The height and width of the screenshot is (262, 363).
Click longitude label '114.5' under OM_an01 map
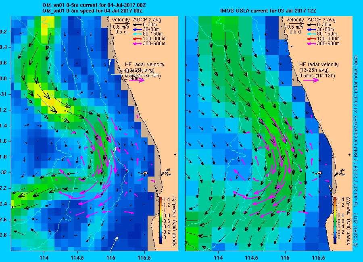click(x=77, y=258)
